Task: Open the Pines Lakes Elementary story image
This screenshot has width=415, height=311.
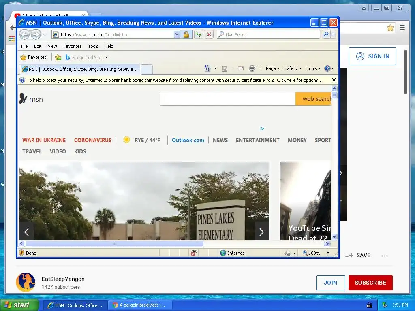Action: click(144, 201)
